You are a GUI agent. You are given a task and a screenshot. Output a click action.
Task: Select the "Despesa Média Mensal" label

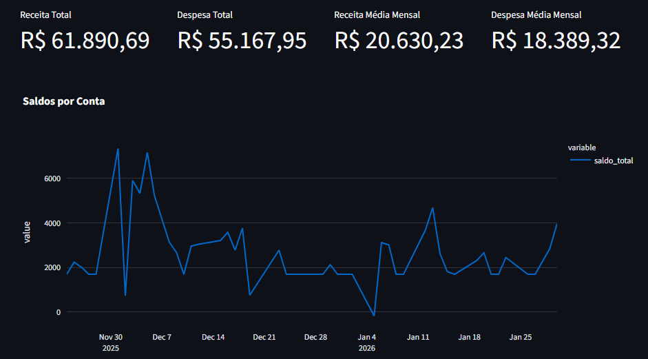[x=536, y=14]
